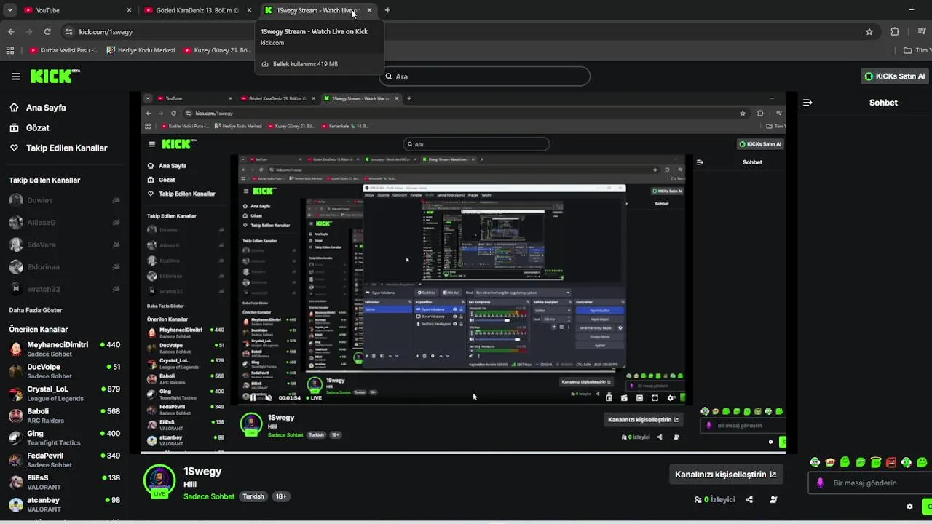Screen dimensions: 932x524
Task: Insert the red angry face emote
Action: click(x=891, y=462)
